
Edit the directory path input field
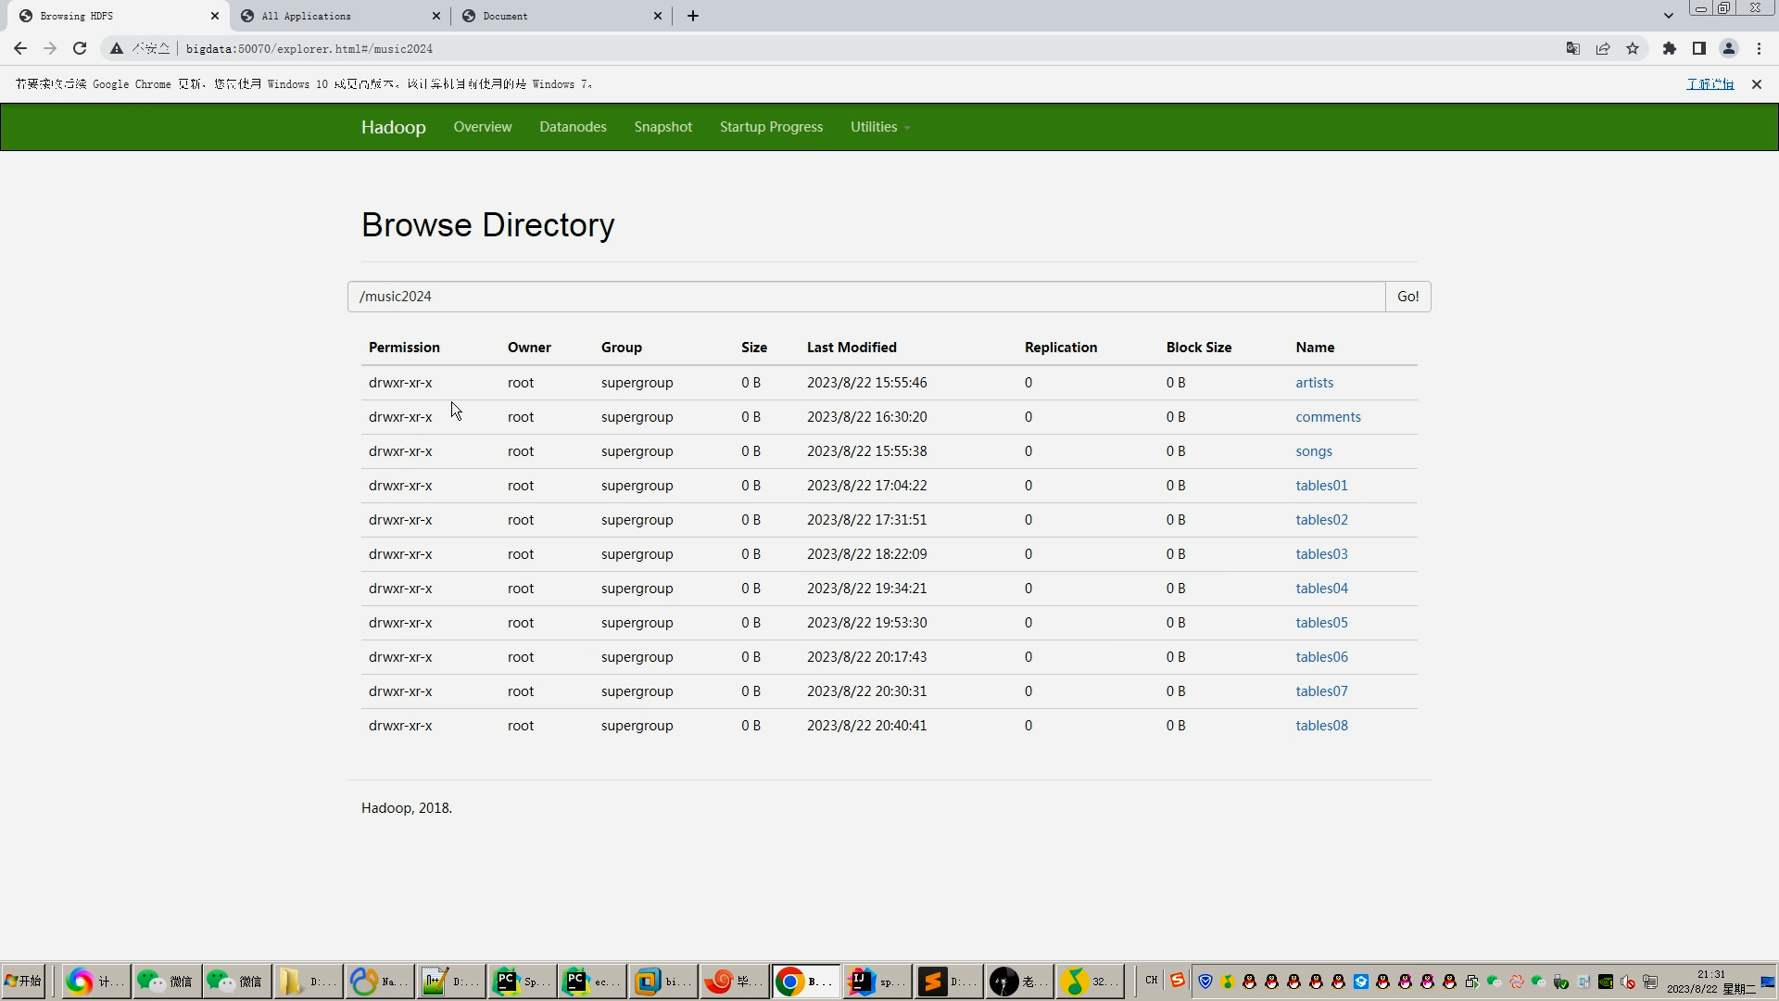click(865, 295)
